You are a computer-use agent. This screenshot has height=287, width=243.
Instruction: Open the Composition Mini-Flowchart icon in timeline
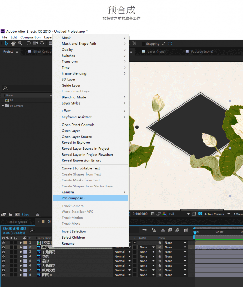pos(145,230)
